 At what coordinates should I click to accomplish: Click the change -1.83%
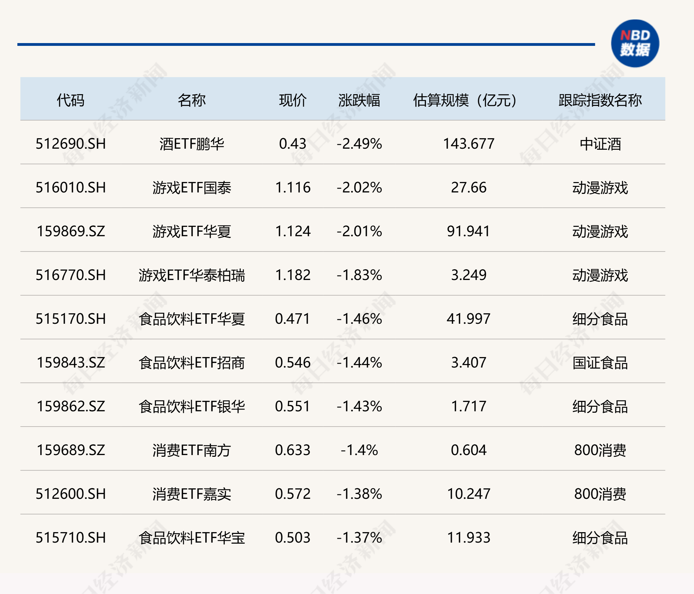pyautogui.click(x=359, y=275)
